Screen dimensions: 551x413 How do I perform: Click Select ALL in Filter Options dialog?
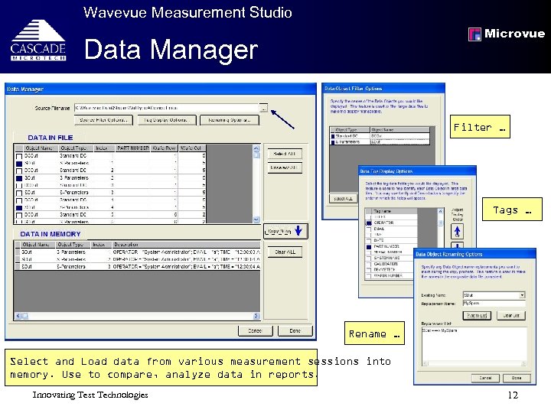[343, 199]
